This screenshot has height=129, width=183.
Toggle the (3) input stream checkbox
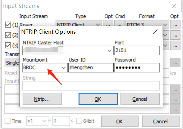click(x=8, y=45)
